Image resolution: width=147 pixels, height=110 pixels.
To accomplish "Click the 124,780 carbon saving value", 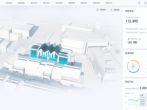I will pyautogui.click(x=132, y=43).
